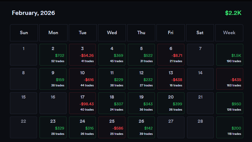Select February 25 cell with -$586
Image resolution: width=252 pixels, height=142 pixels.
112,127
